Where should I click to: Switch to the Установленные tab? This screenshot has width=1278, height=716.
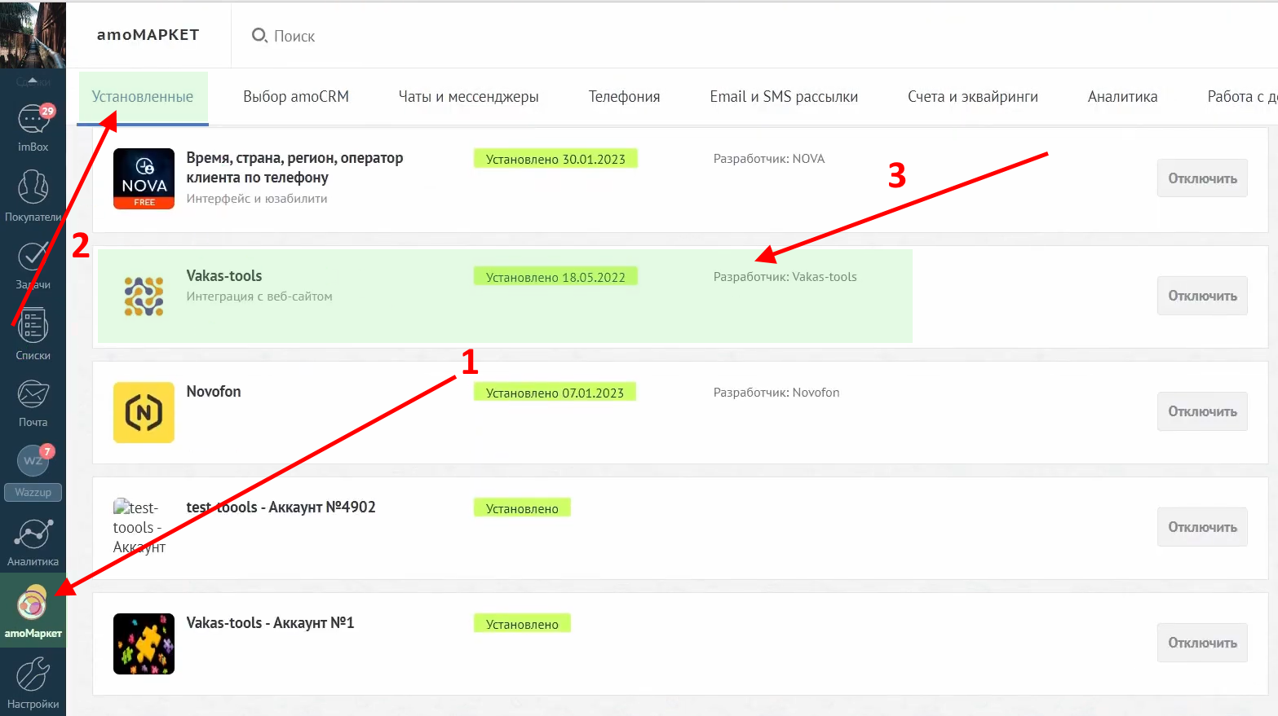point(143,97)
